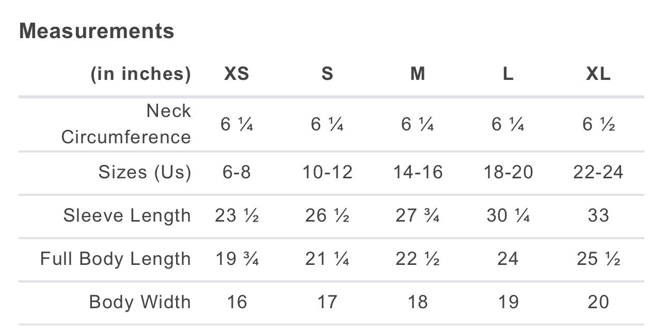
Task: Click the (in inches) header text
Action: pyautogui.click(x=141, y=74)
